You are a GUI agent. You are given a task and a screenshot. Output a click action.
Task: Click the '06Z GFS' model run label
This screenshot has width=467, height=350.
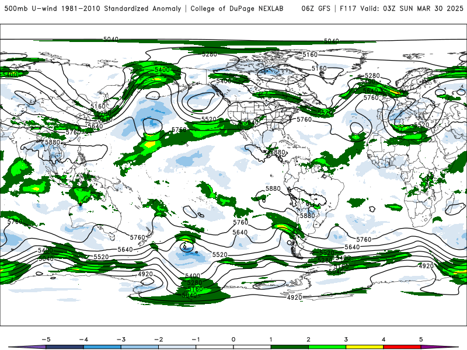pyautogui.click(x=316, y=8)
